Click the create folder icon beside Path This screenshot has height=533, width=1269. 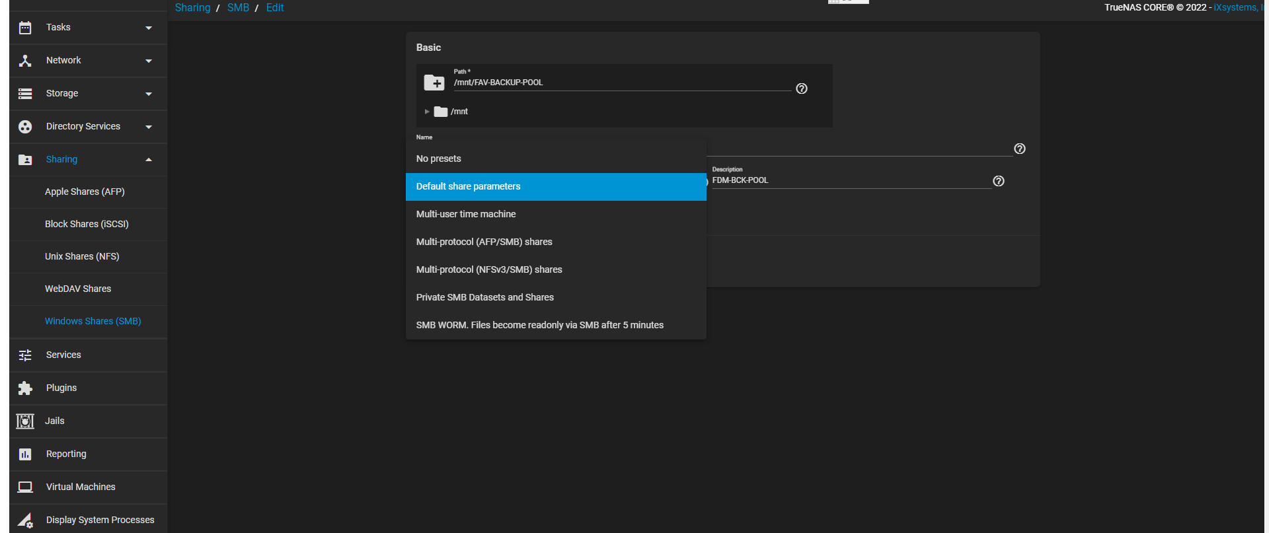[x=434, y=83]
